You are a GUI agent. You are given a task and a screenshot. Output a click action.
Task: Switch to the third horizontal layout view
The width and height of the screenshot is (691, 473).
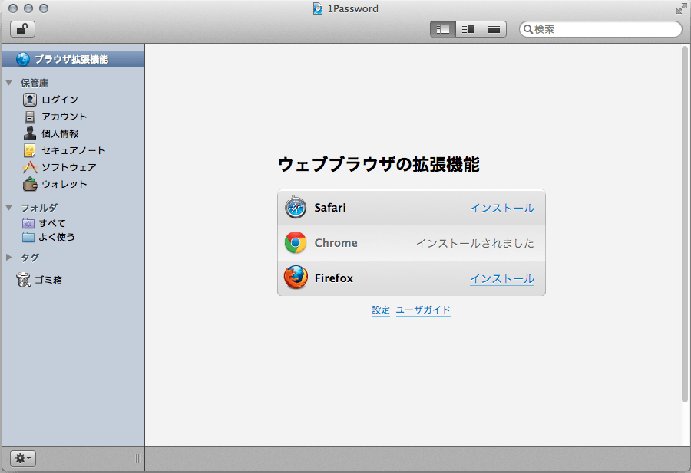tap(493, 29)
